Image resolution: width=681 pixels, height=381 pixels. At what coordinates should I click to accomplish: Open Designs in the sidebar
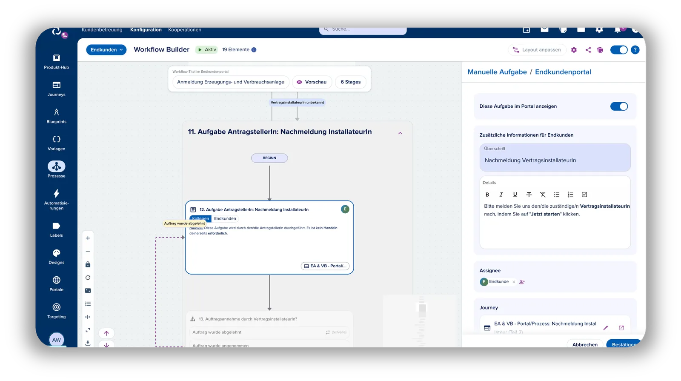(x=56, y=257)
